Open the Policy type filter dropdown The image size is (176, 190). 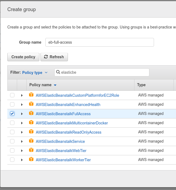(35, 72)
